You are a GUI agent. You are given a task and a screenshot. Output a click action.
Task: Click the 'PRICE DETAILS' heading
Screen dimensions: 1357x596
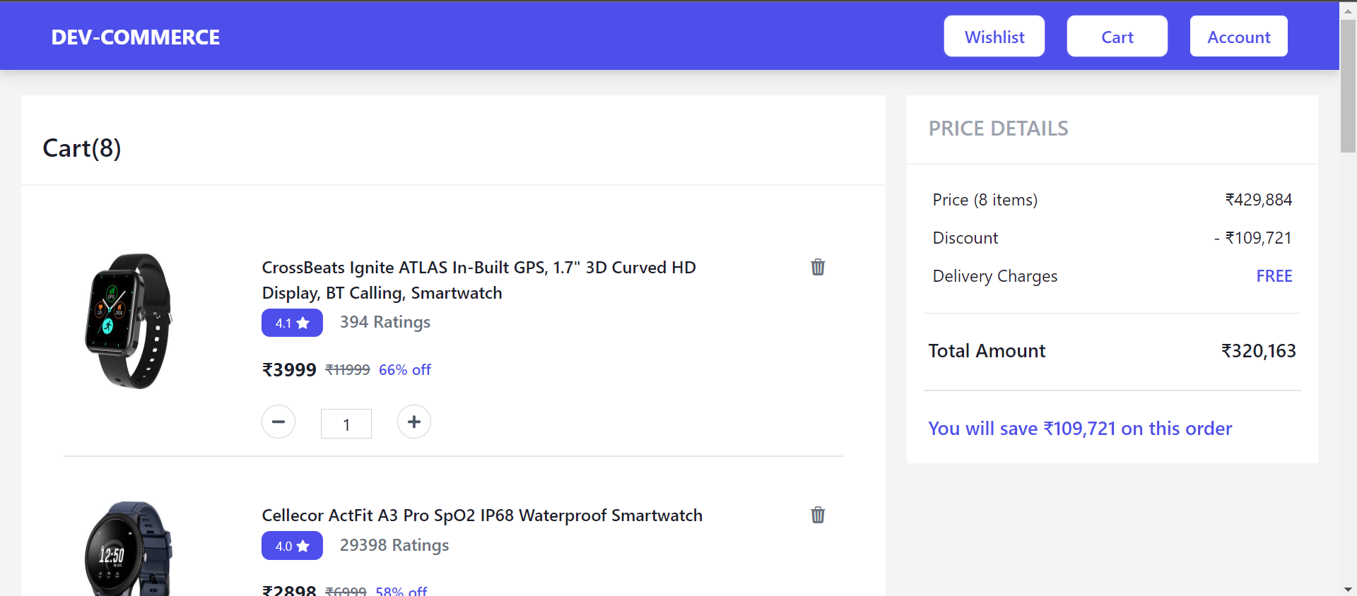pyautogui.click(x=999, y=129)
